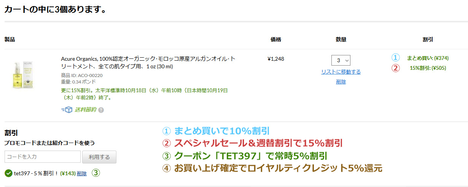Click the ¥1,248 price value
This screenshot has height=187, width=468.
[276, 59]
